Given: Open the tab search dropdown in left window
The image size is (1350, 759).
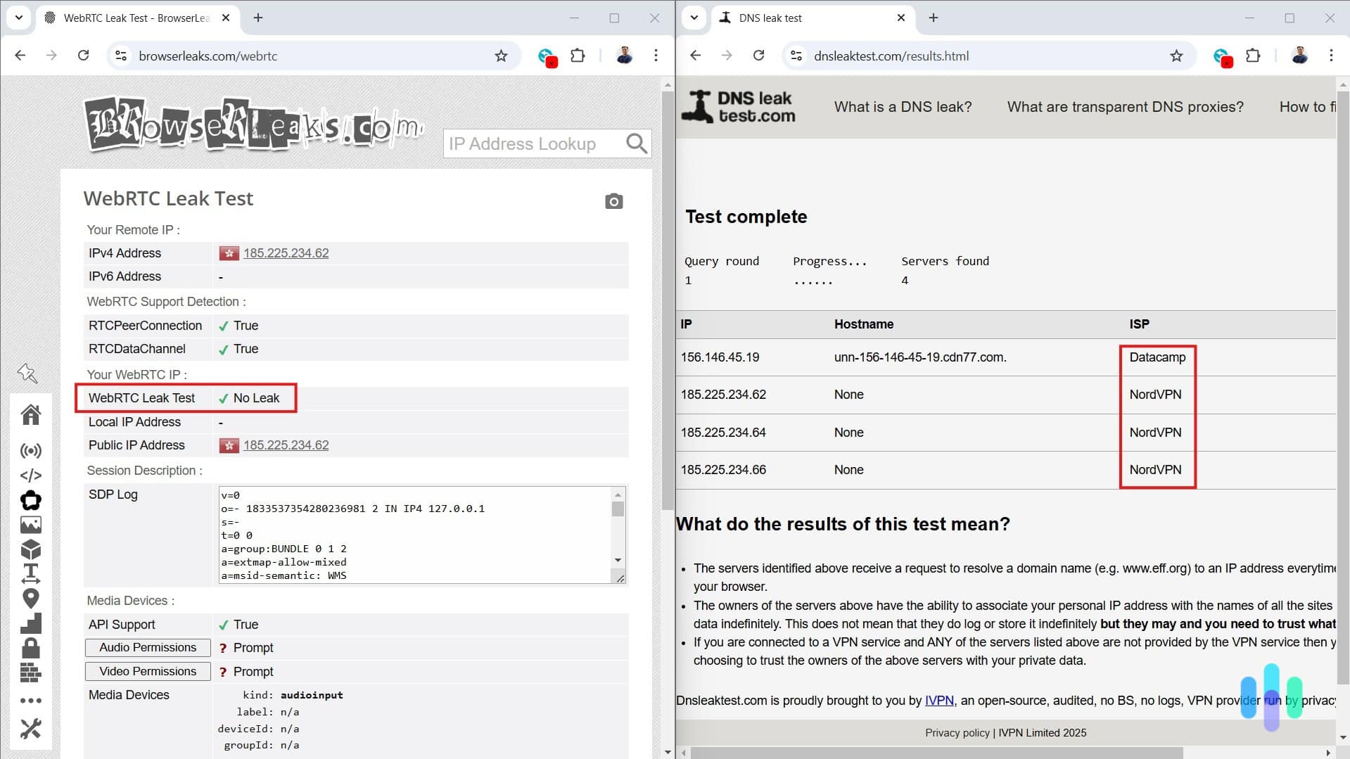Looking at the screenshot, I should point(18,18).
